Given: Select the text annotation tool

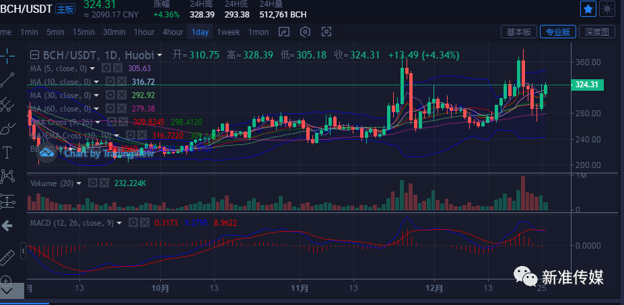Looking at the screenshot, I should coord(7,152).
